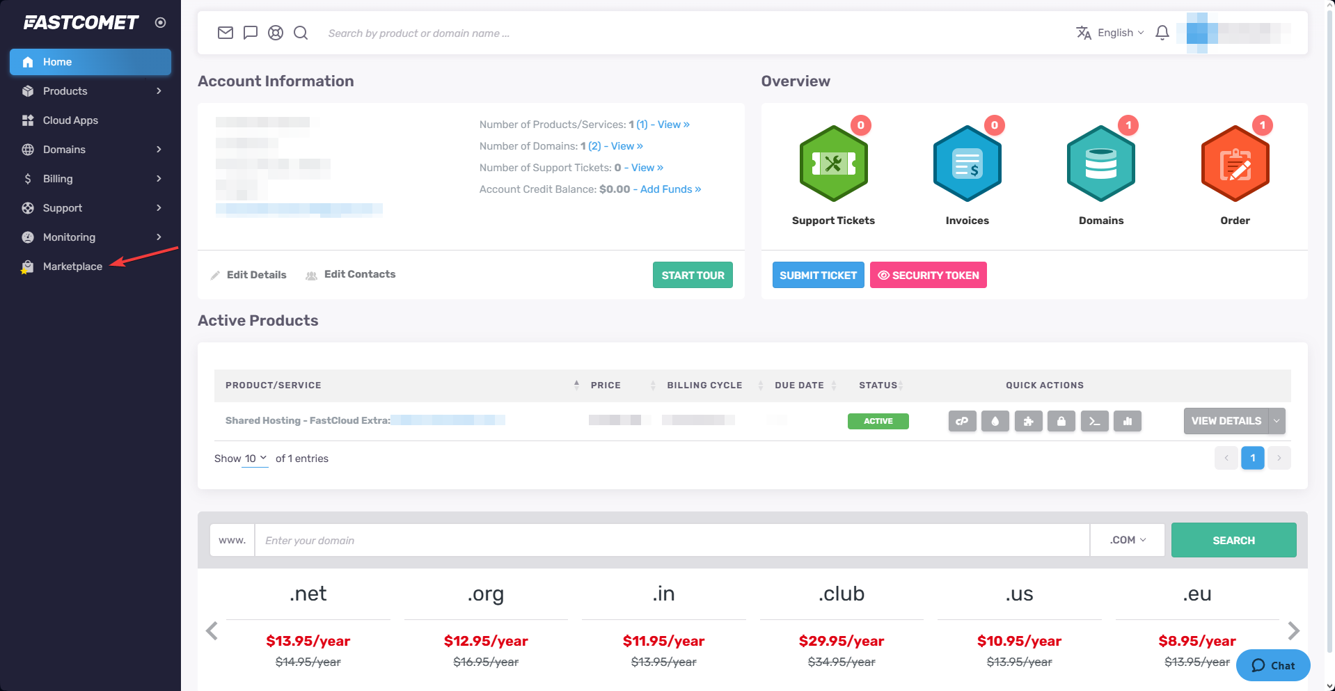Click the Marketplace bag icon in sidebar
The image size is (1335, 691).
pyautogui.click(x=27, y=267)
